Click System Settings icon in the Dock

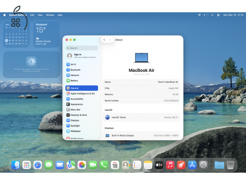click(x=203, y=165)
